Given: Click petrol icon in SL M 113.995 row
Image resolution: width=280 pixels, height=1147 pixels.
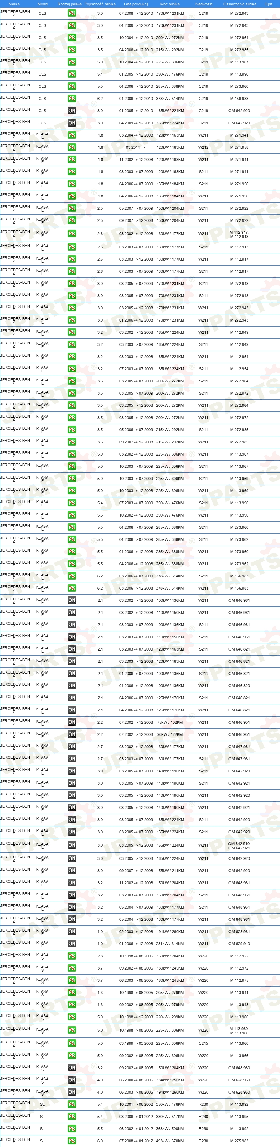Looking at the screenshot, I should [72, 1117].
